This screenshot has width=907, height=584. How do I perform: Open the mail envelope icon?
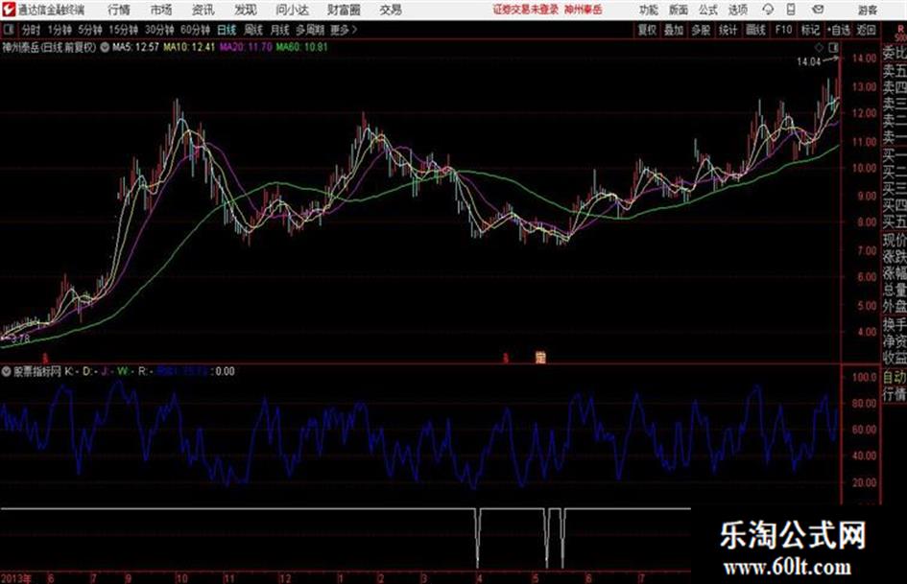coord(818,10)
